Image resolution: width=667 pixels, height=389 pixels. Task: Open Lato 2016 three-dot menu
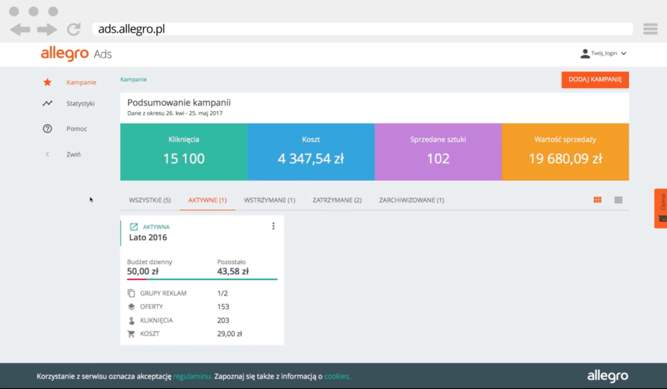[273, 226]
